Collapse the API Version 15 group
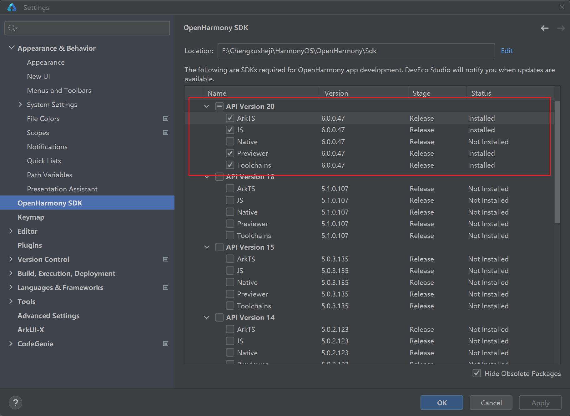 [x=207, y=247]
